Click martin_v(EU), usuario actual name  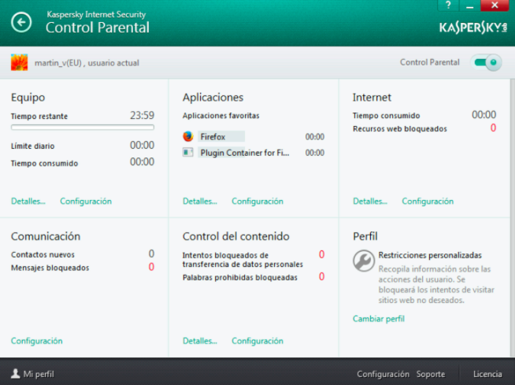point(87,63)
